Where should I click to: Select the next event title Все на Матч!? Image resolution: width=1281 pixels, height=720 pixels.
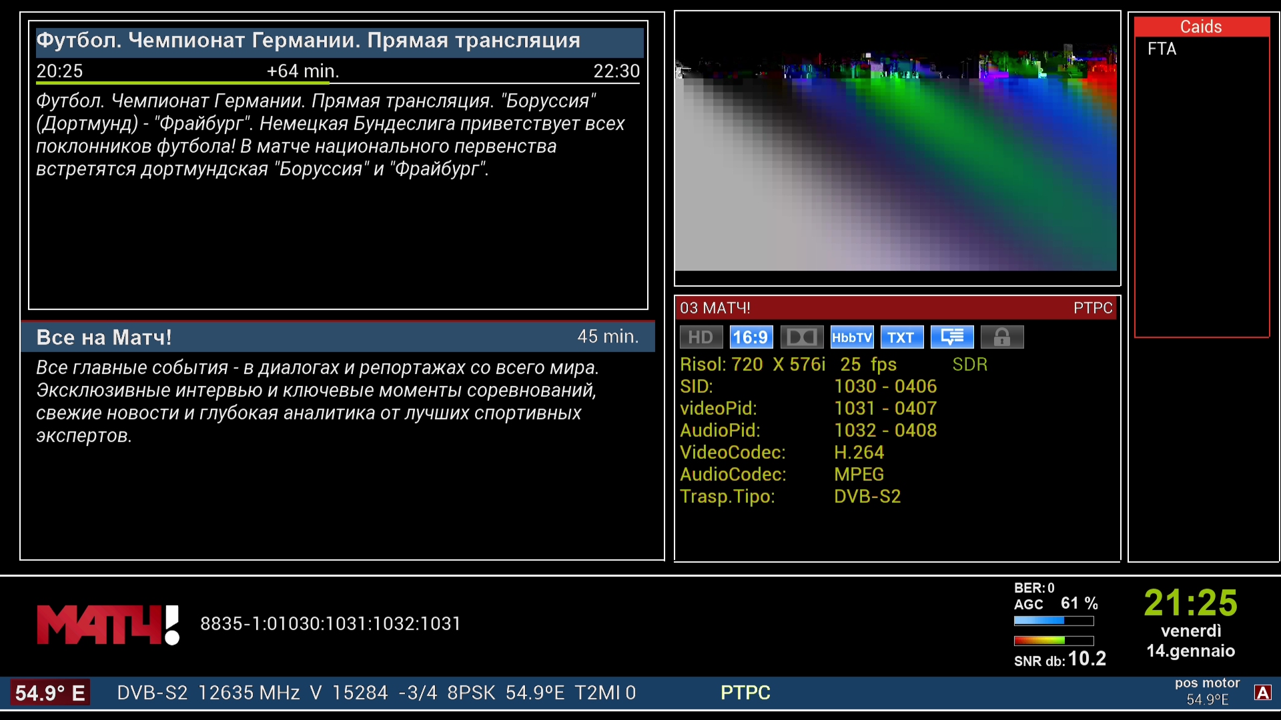[104, 337]
